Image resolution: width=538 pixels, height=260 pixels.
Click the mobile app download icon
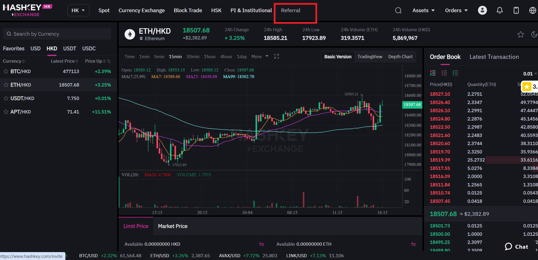pos(516,10)
